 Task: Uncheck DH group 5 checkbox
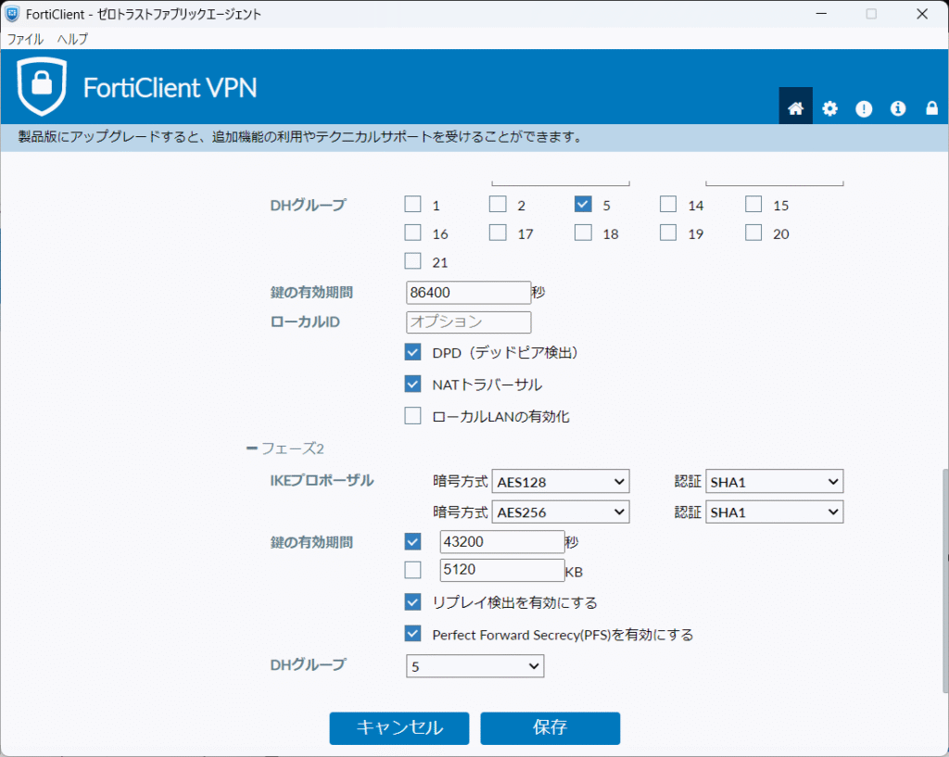click(583, 204)
